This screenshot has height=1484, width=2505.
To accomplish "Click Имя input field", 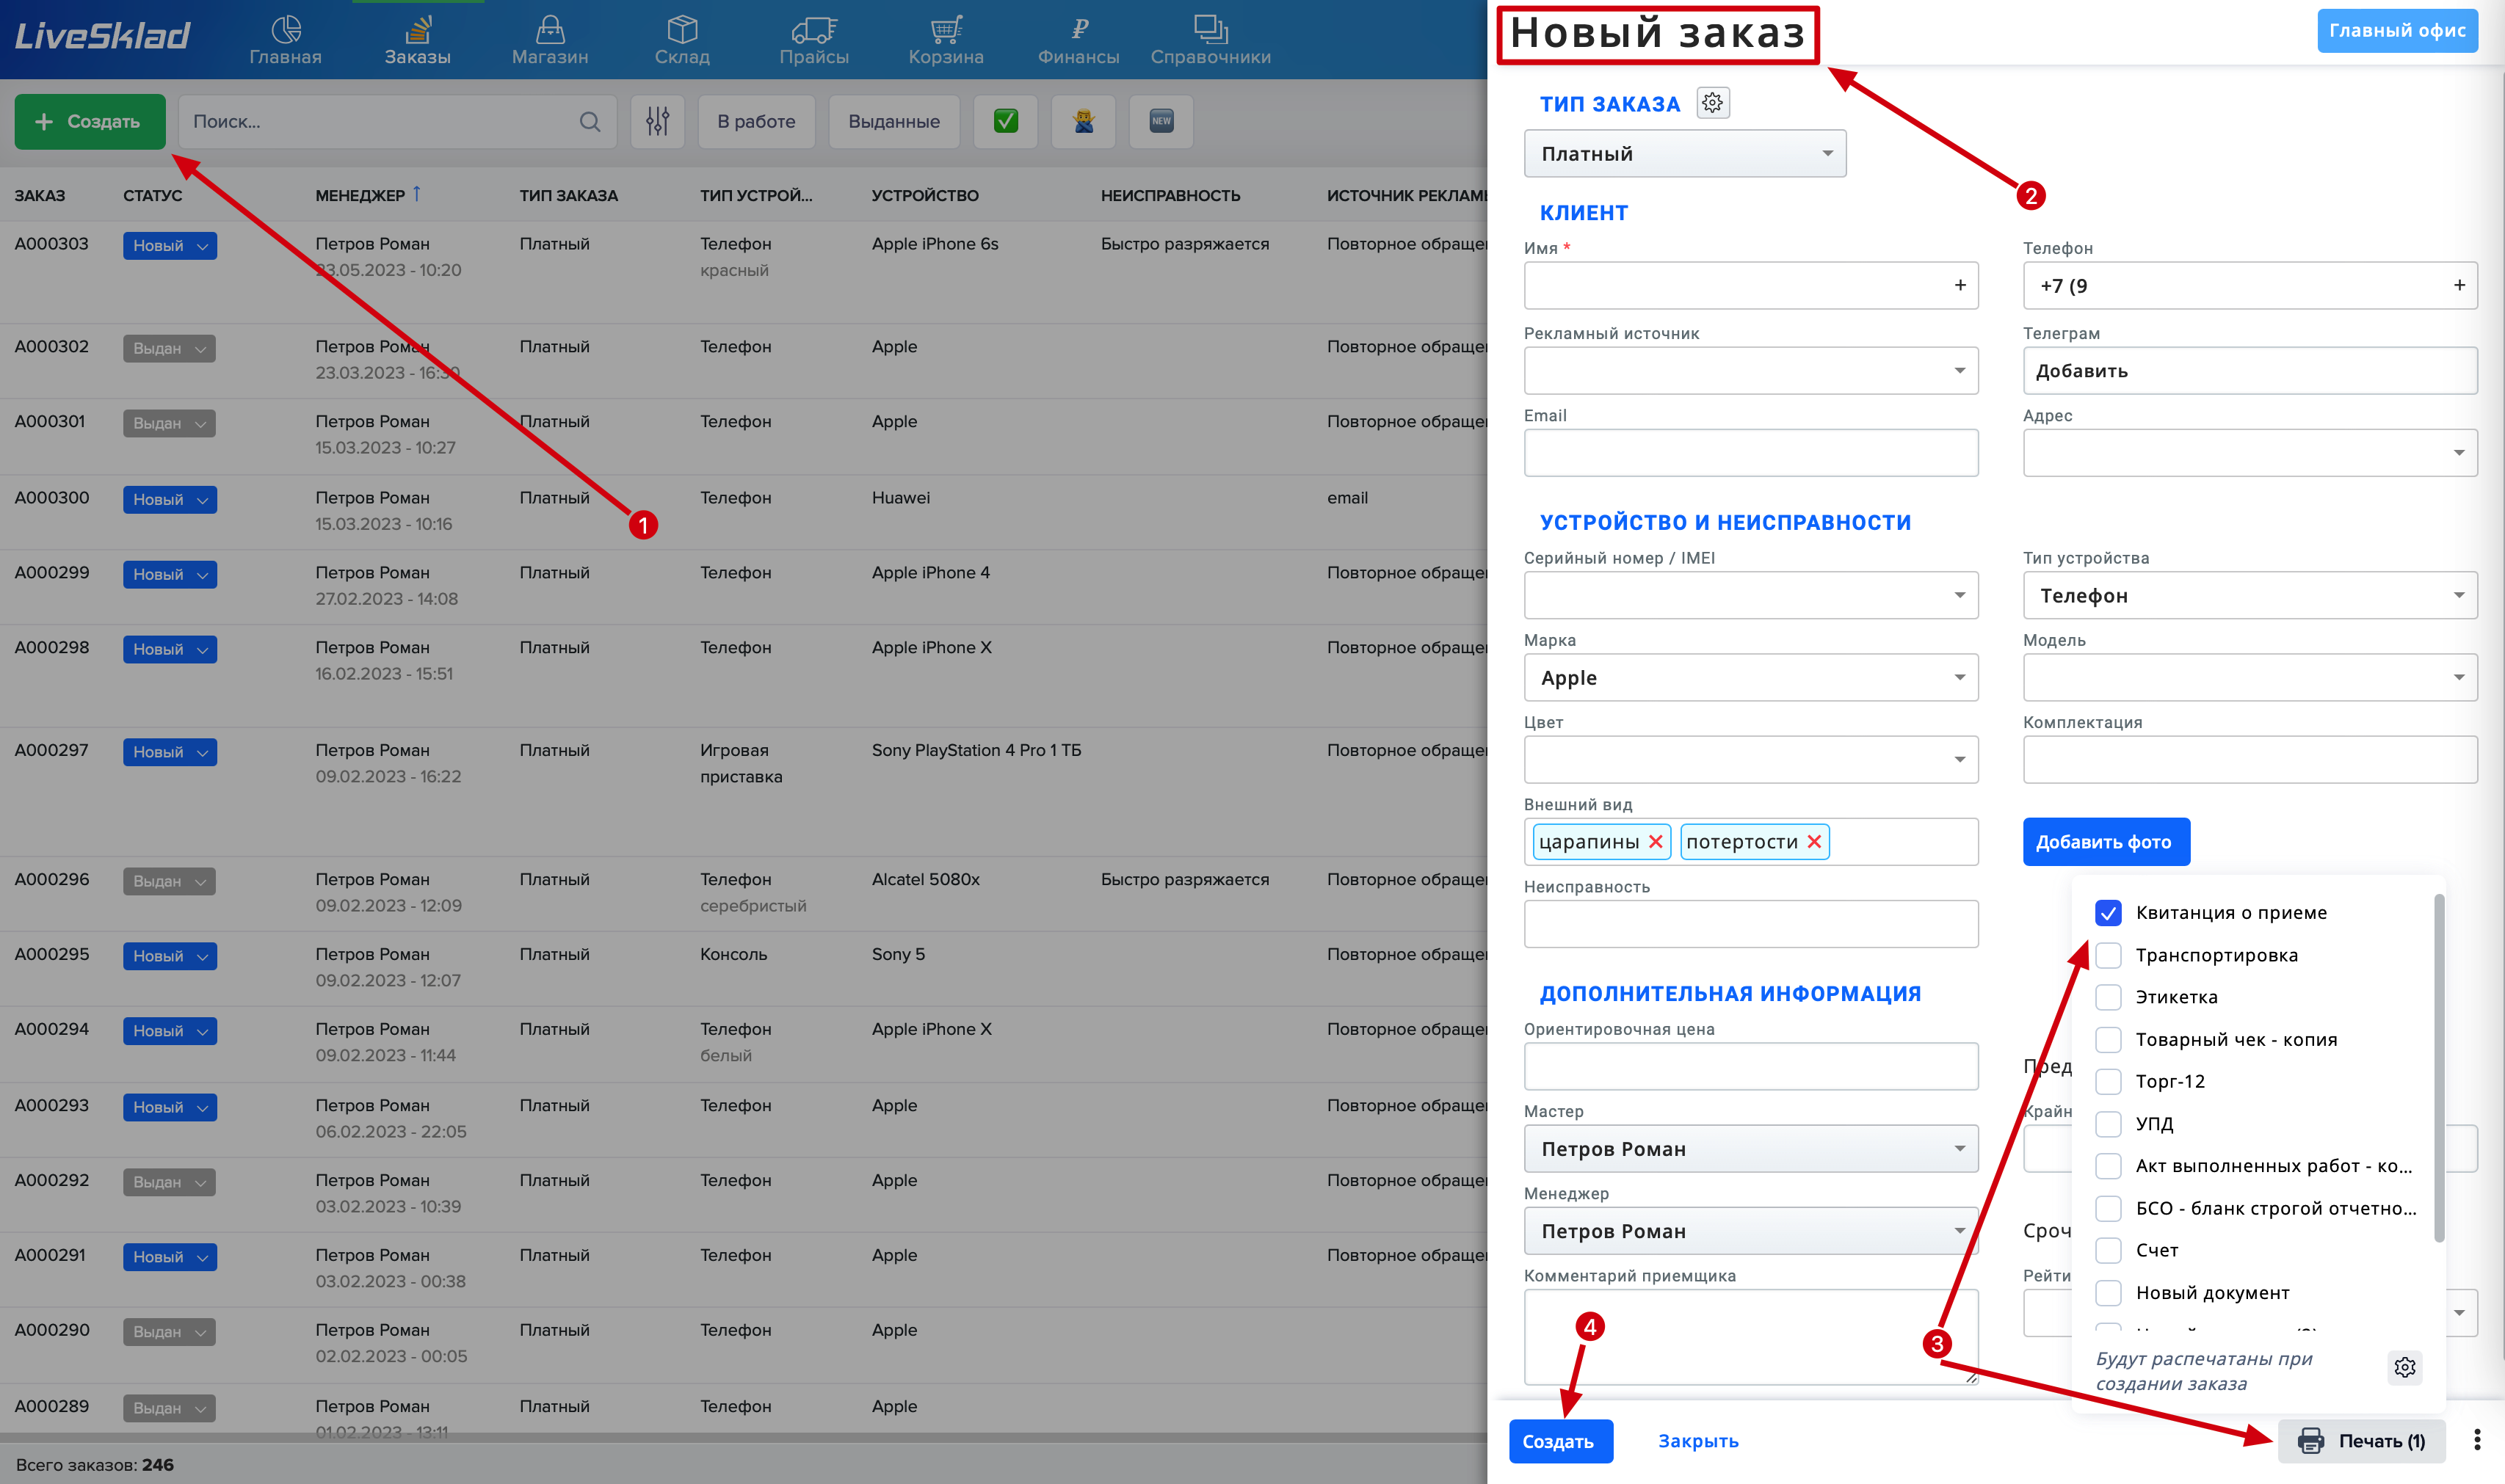I will click(1750, 286).
